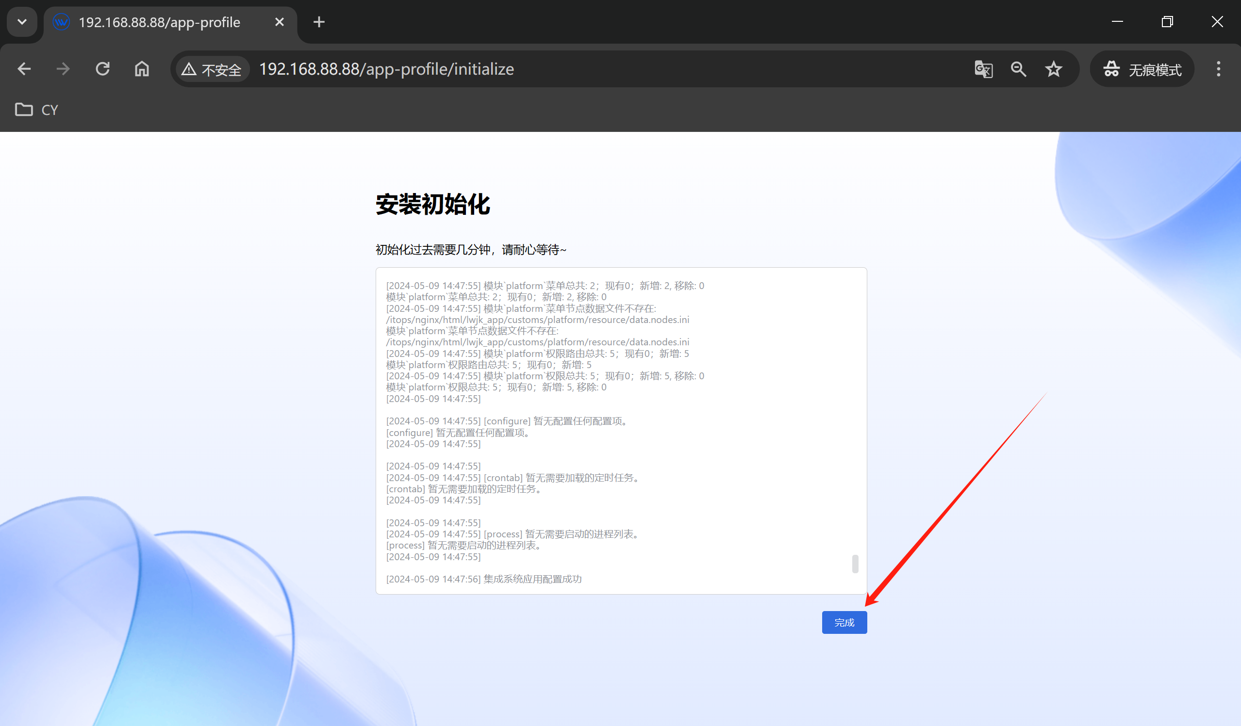Open a new tab with the plus button
The image size is (1241, 726).
[x=319, y=22]
